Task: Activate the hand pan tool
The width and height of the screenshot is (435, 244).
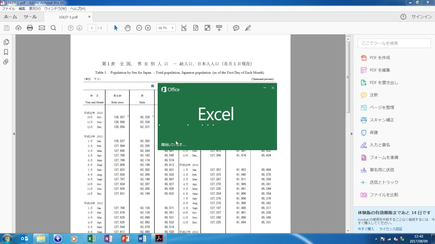Action: click(127, 28)
